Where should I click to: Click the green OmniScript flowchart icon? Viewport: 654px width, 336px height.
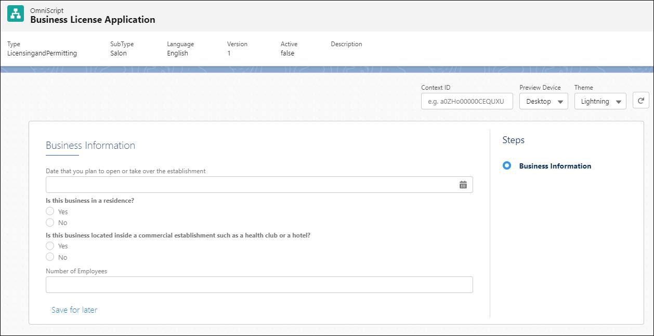tap(14, 13)
